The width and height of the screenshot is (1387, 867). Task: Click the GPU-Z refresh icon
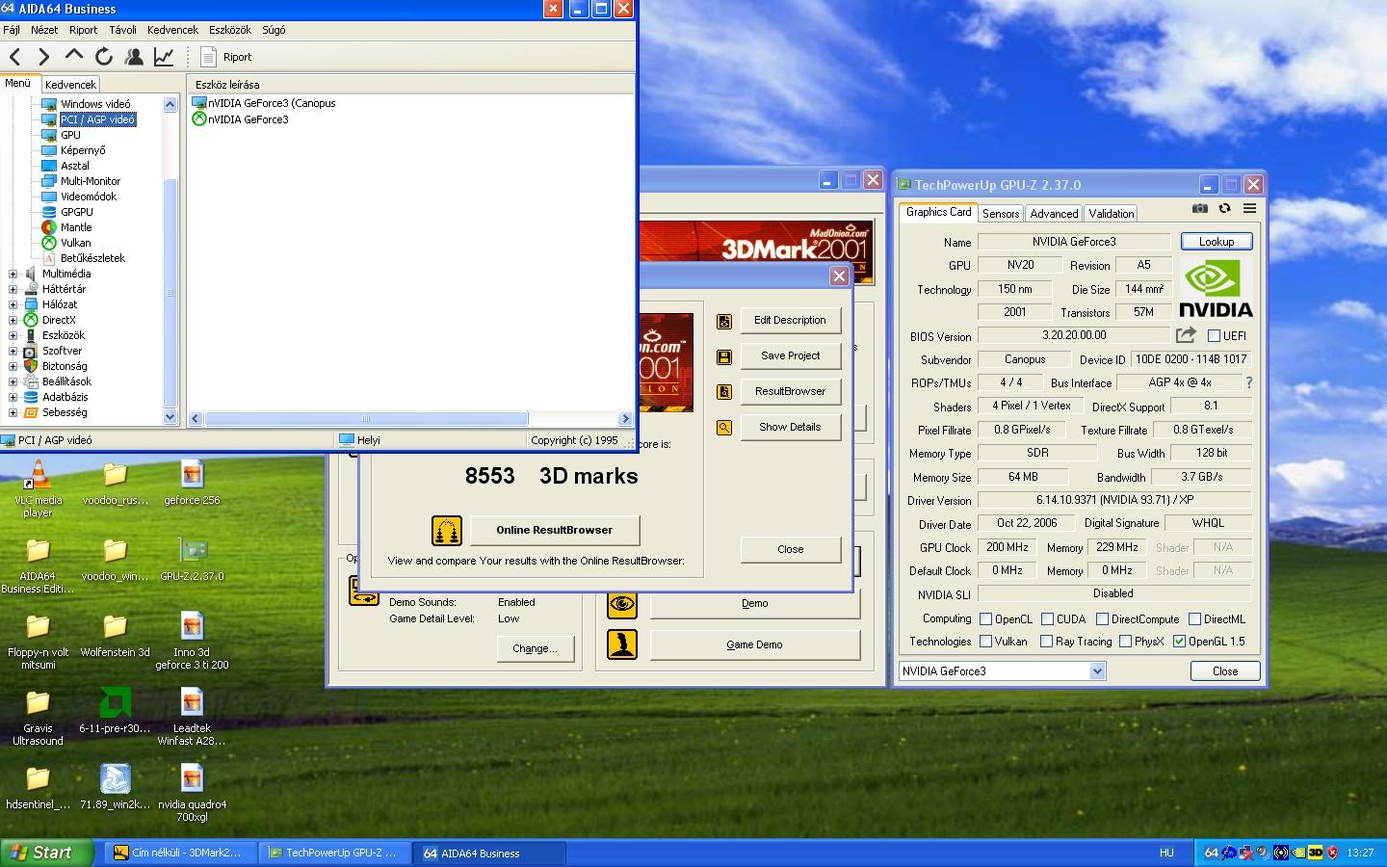[x=1224, y=208]
